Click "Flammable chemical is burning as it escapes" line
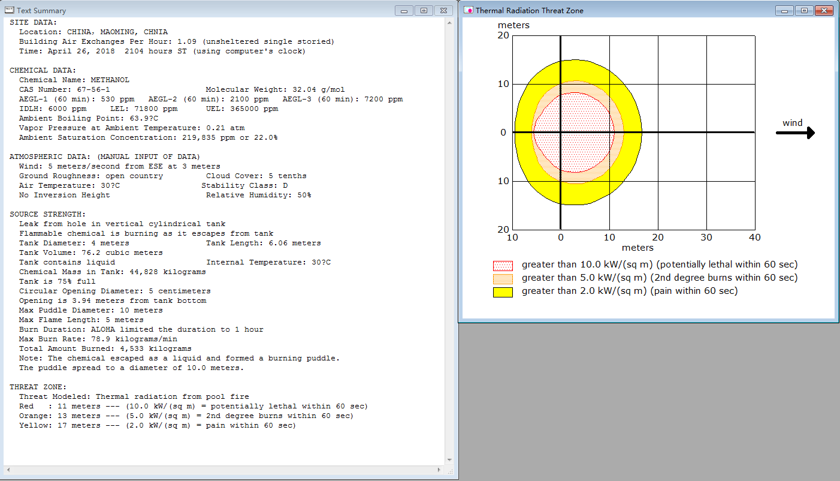 point(146,233)
